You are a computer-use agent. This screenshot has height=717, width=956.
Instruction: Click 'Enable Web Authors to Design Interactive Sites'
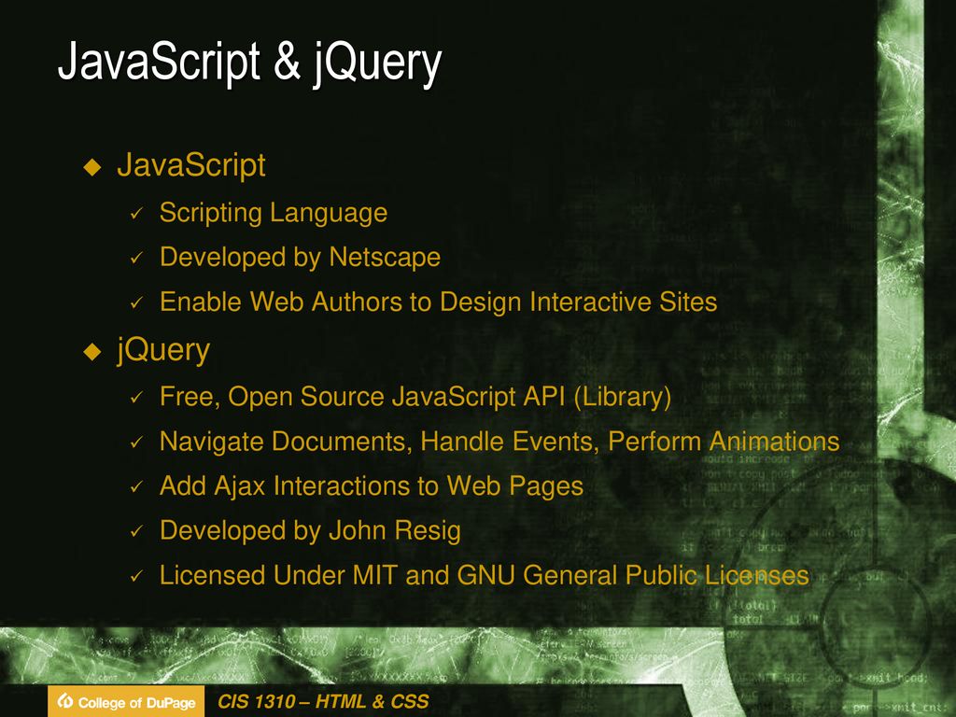(439, 302)
